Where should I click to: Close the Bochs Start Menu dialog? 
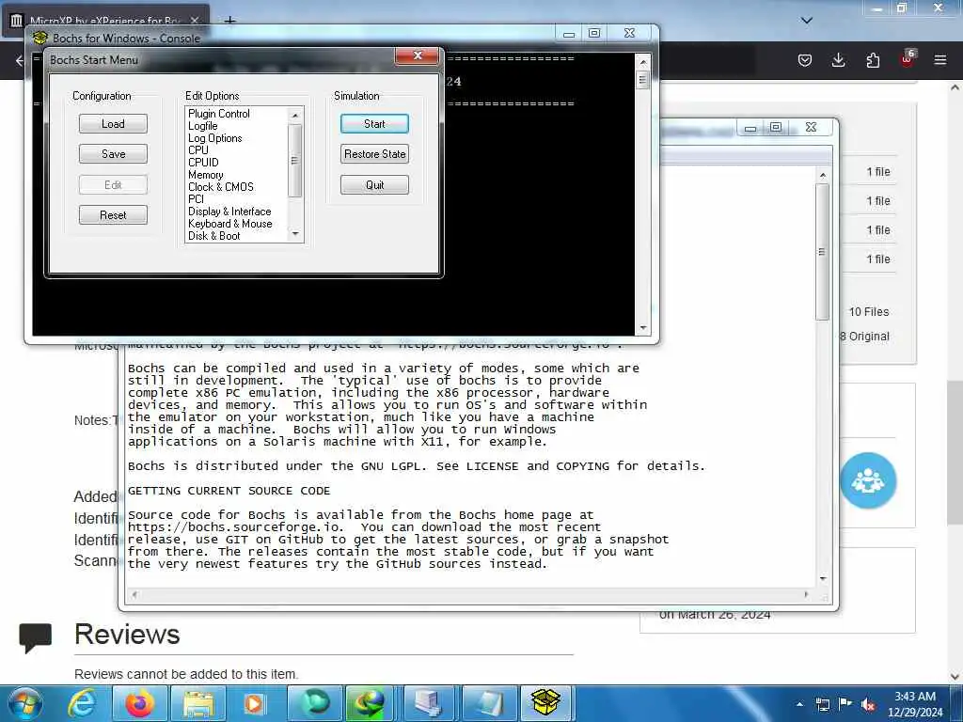pos(417,55)
